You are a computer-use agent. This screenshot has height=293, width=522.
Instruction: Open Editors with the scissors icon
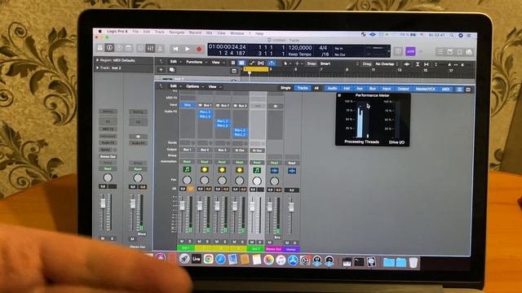pyautogui.click(x=160, y=49)
